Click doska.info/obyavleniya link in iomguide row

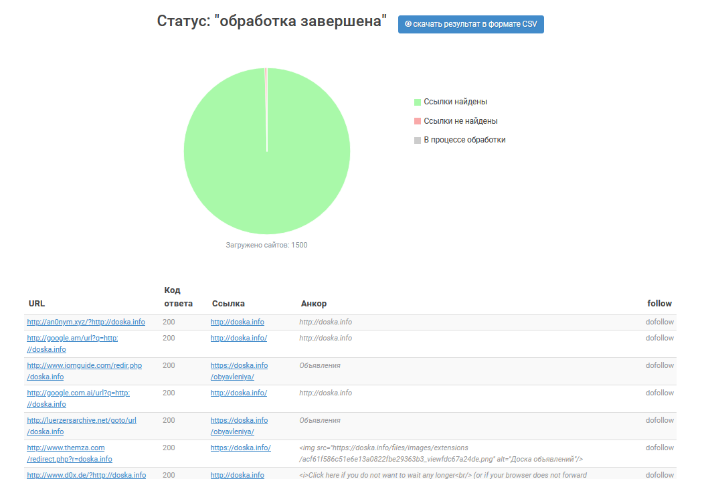239,371
